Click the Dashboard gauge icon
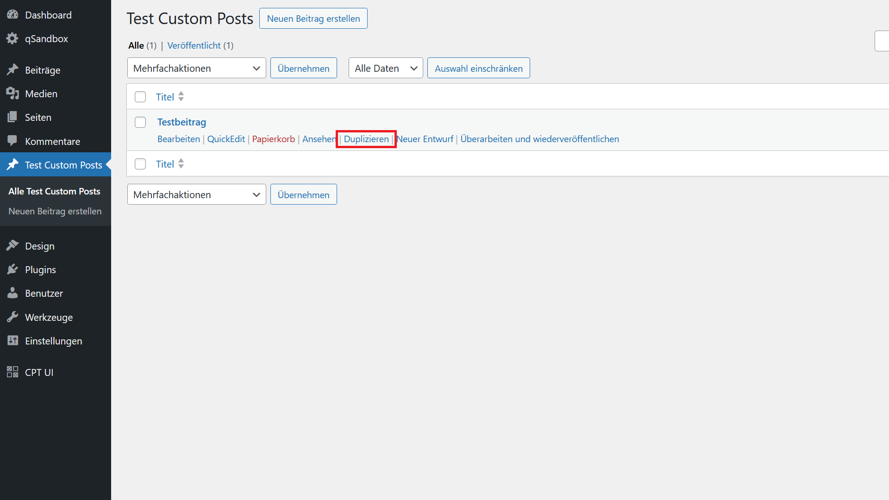This screenshot has height=500, width=889. (x=13, y=15)
